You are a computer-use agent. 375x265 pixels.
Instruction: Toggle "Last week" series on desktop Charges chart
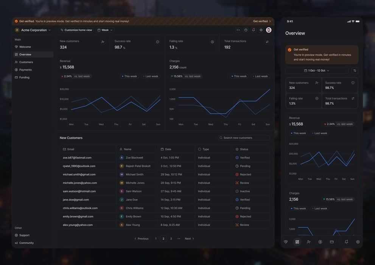[x=260, y=76]
